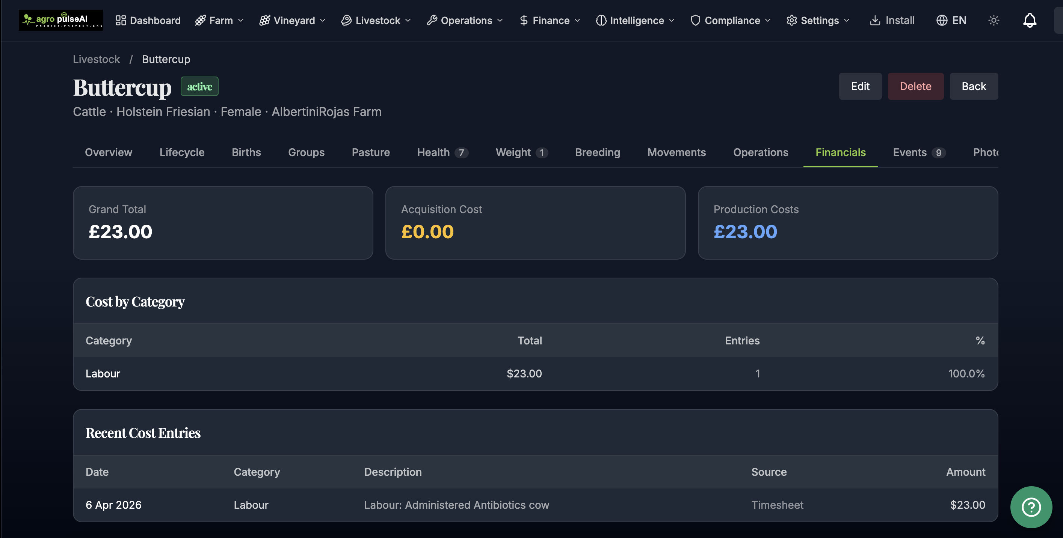Click the agro pulseAI logo

point(60,20)
